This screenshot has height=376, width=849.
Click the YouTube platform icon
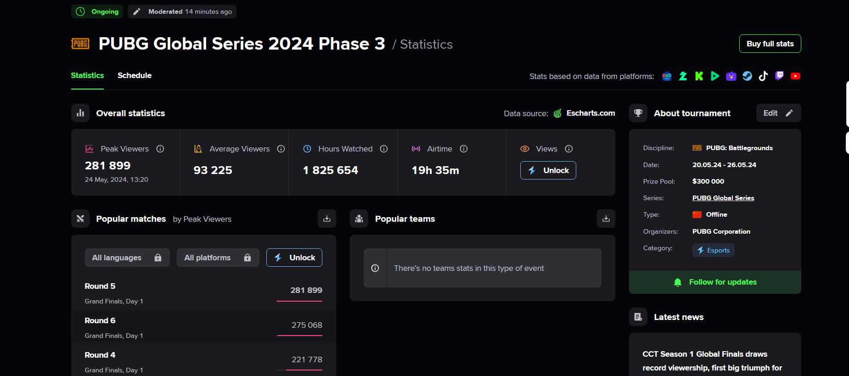point(795,76)
